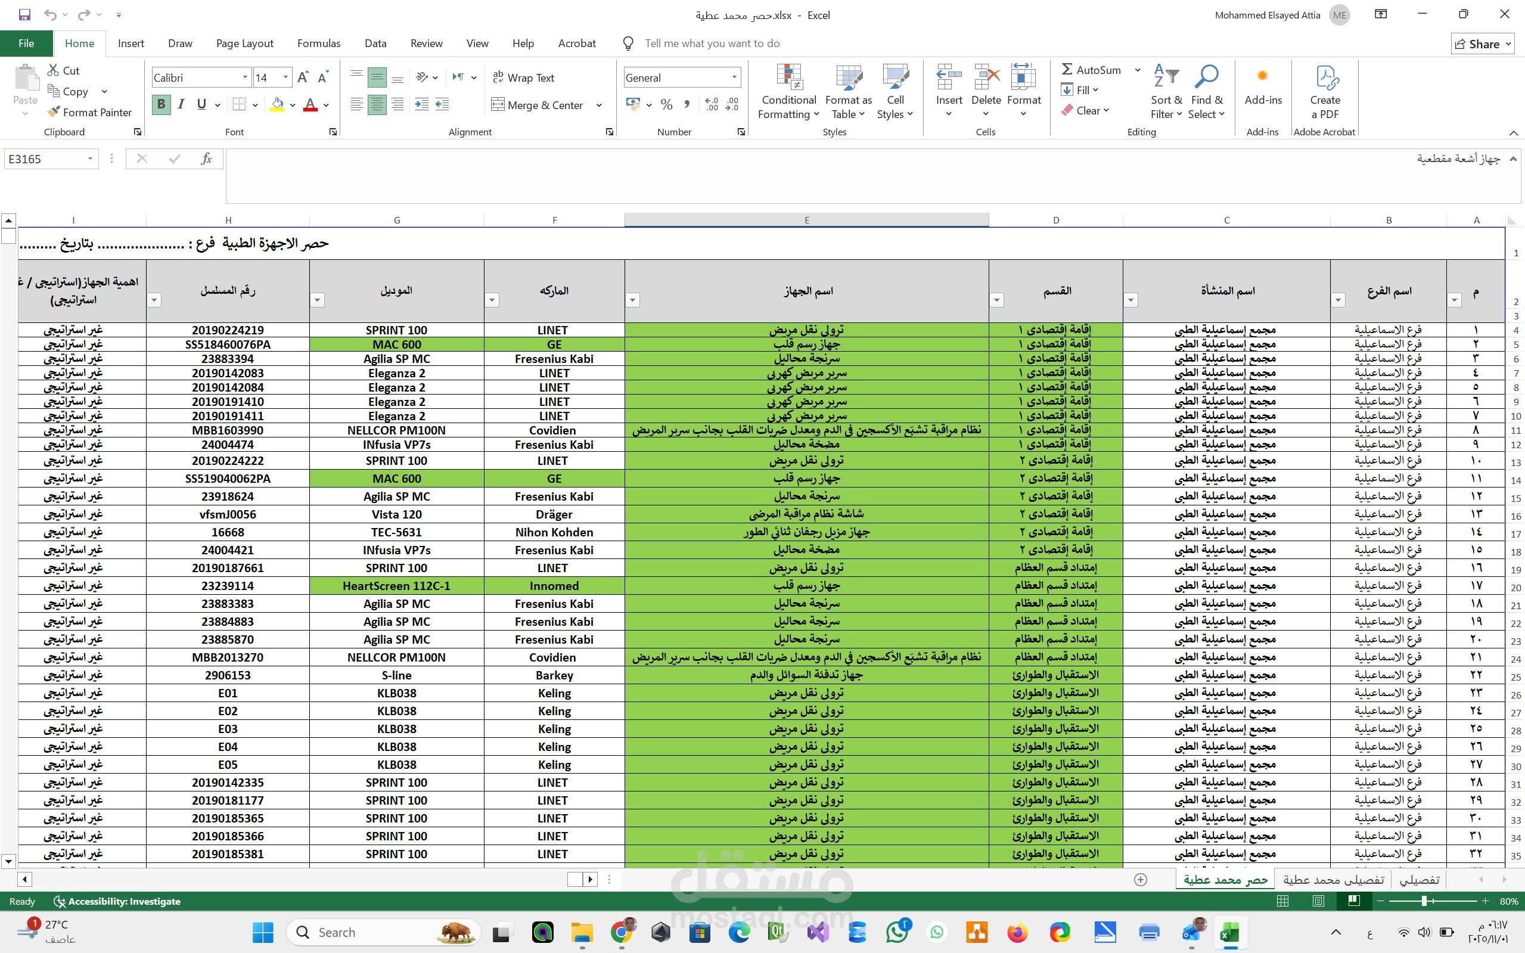Image resolution: width=1525 pixels, height=953 pixels.
Task: Decrease font size with the small A
Action: coord(323,77)
